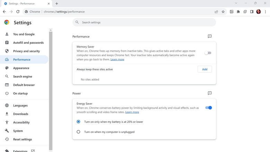Image resolution: width=270 pixels, height=152 pixels.
Task: Send feedback for the Performance section
Action: (209, 36)
